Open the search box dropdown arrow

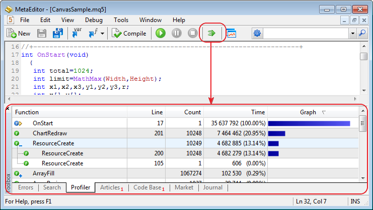point(352,34)
